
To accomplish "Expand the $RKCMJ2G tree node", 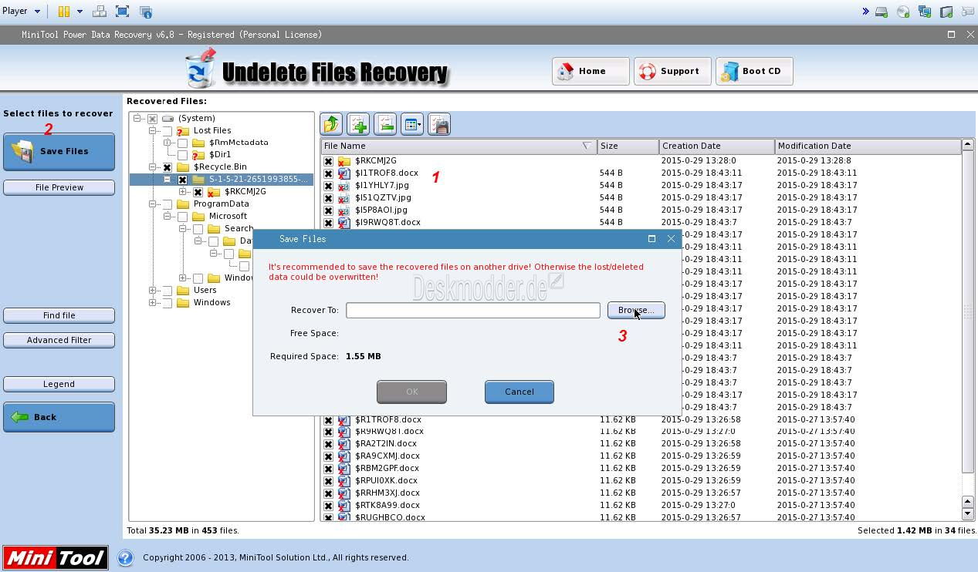I will click(182, 192).
